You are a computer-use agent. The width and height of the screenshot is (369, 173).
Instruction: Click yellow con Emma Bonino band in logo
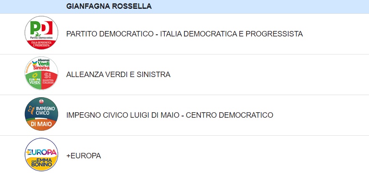[41, 163]
